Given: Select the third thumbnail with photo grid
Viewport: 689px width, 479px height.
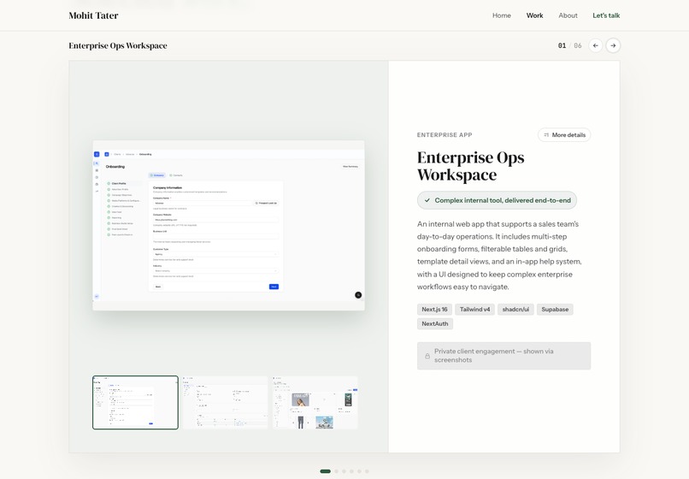Looking at the screenshot, I should coord(315,403).
